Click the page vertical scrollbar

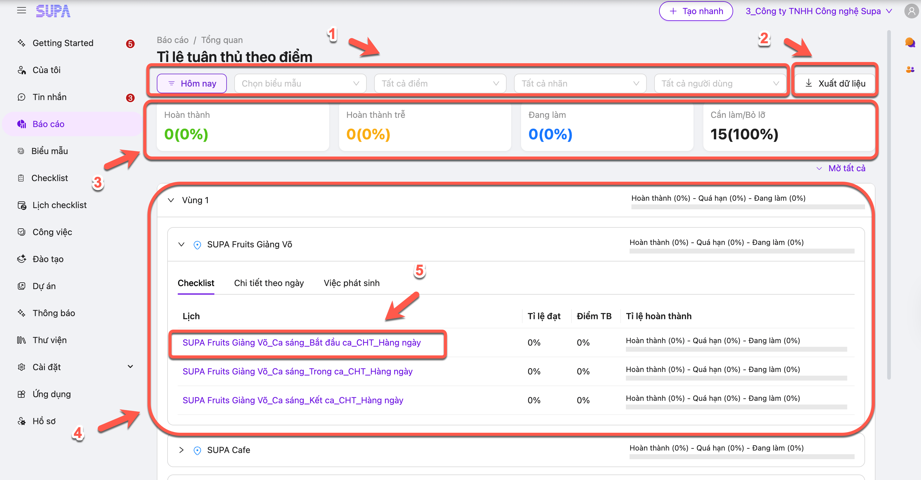(889, 205)
